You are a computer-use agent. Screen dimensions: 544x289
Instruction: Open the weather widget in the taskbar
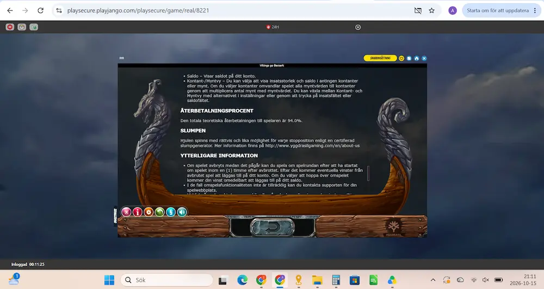point(14,279)
